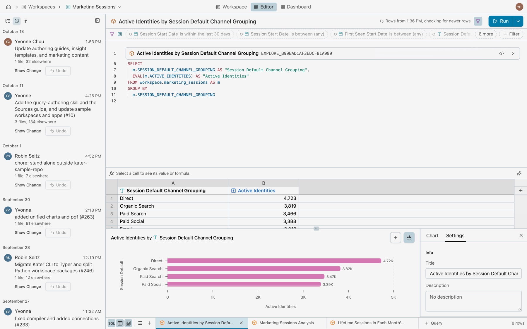Viewport: 527px width, 329px height.
Task: Undo Robin Seitz's October 1 commit
Action: pos(58,185)
